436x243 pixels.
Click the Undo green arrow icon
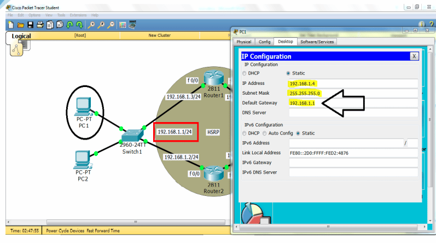pos(70,25)
